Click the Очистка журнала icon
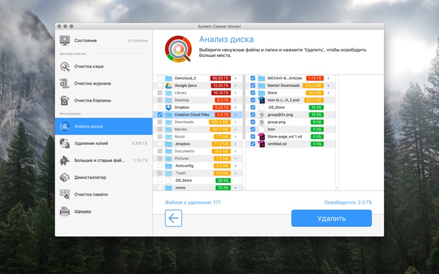439x274 pixels. coord(65,84)
